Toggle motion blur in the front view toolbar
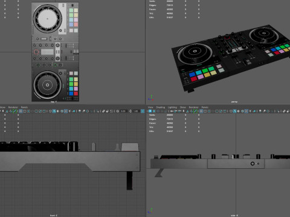Screen dimensions: 290x217 (x=83, y=111)
